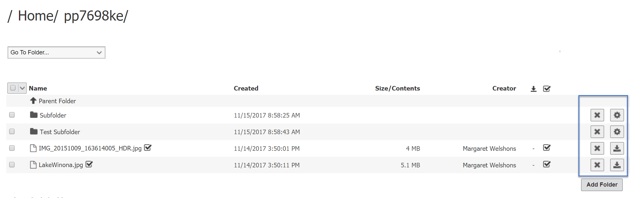Download LakeWinona.jpg using download icon
Viewport: 630px width, 198px height.
click(x=617, y=165)
